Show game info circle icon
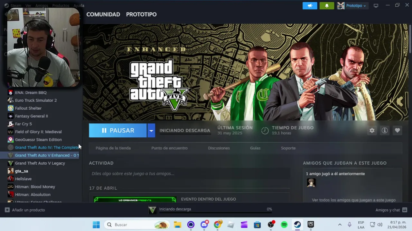Image resolution: width=412 pixels, height=231 pixels. click(385, 130)
